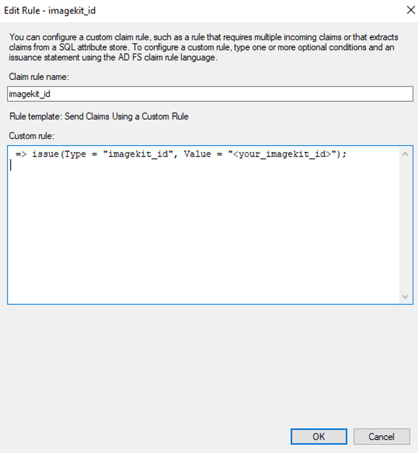Click the 'Custom rule:' label
The image size is (418, 453).
pos(32,136)
